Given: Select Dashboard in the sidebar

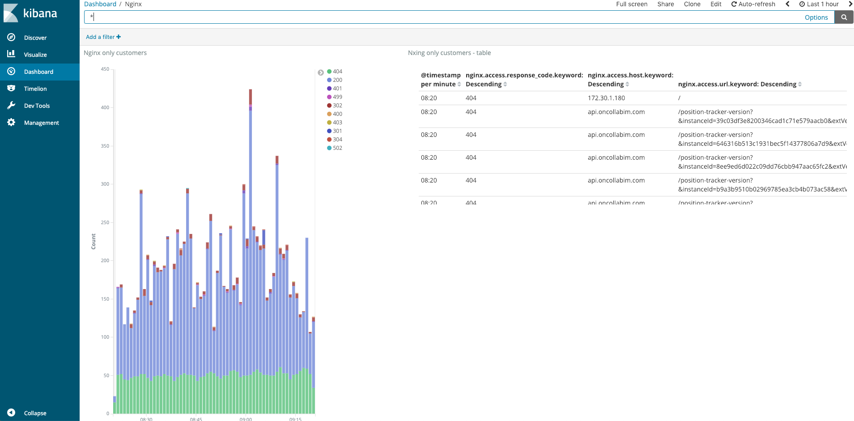Looking at the screenshot, I should point(40,72).
